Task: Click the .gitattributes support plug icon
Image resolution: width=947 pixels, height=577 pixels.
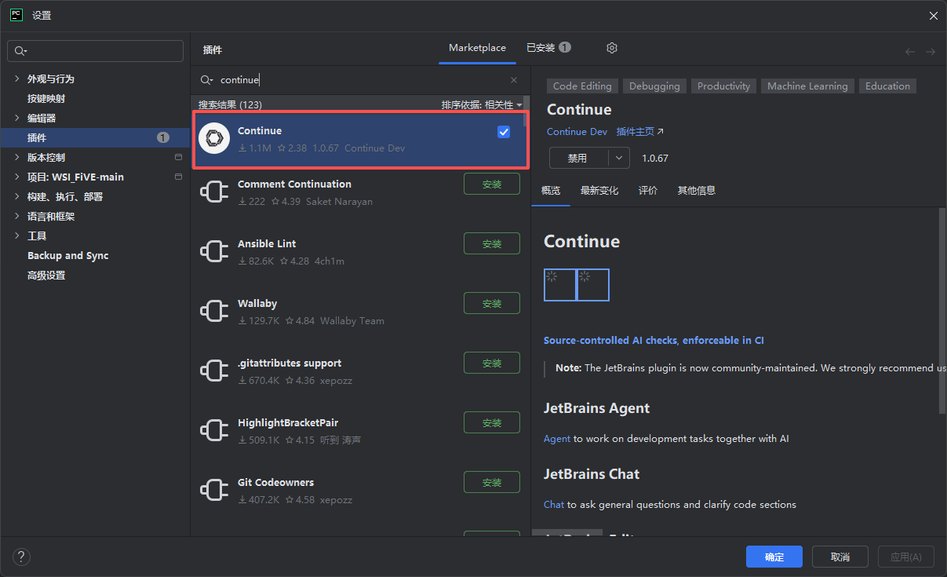Action: (214, 371)
